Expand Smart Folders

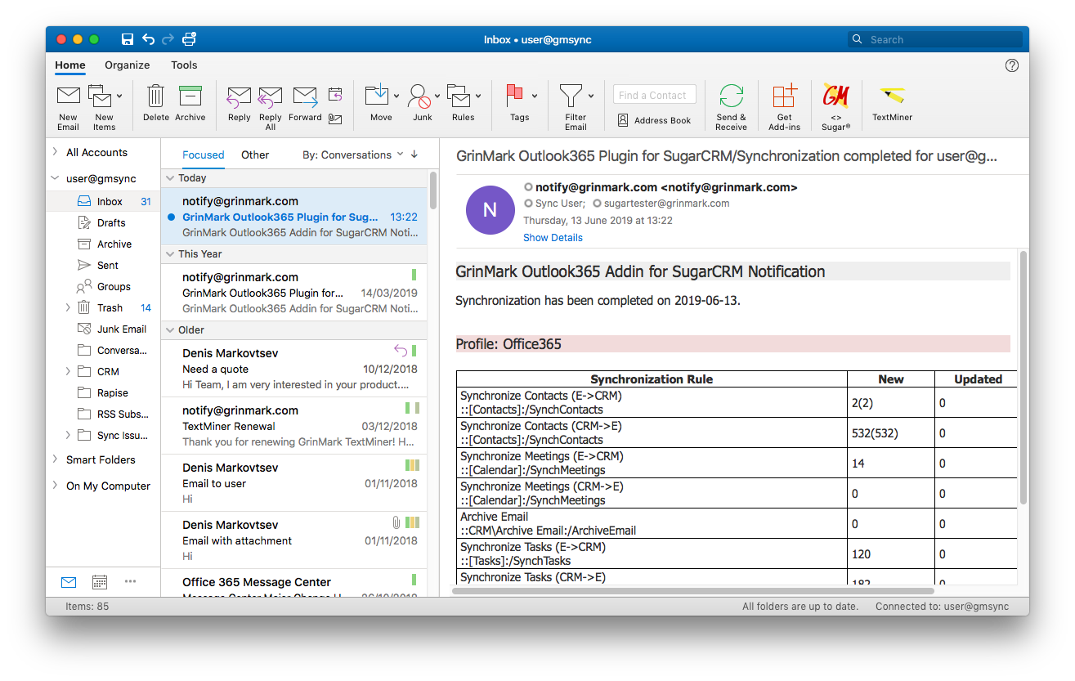[55, 459]
